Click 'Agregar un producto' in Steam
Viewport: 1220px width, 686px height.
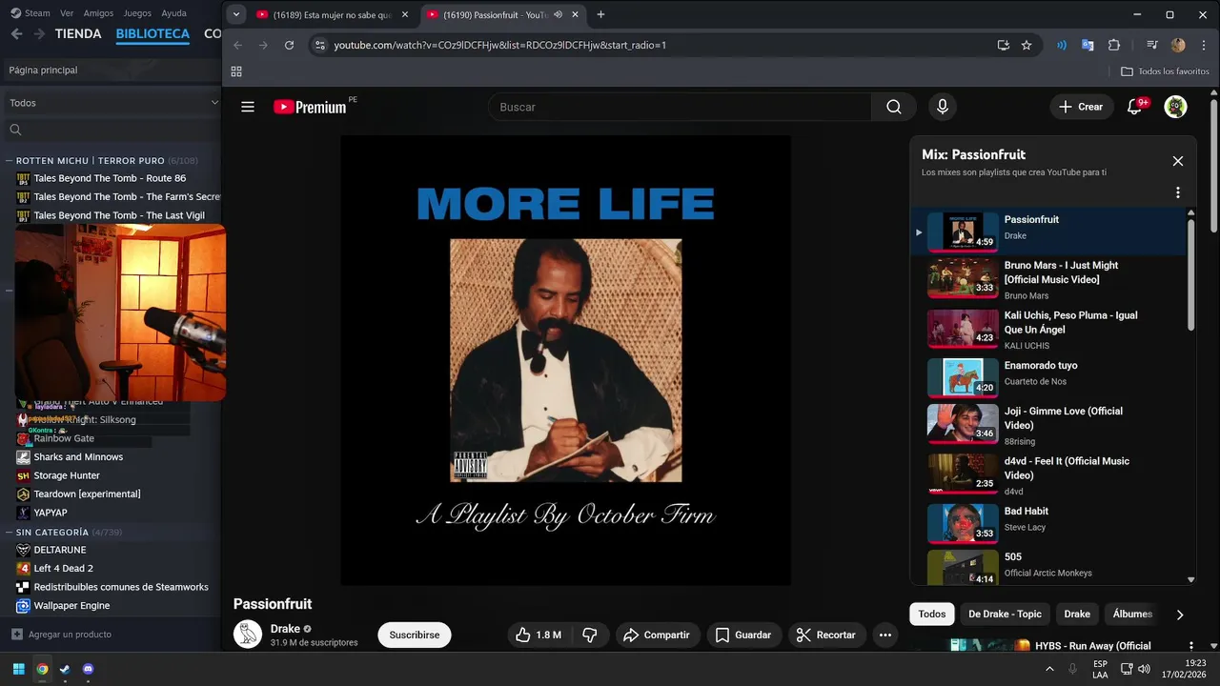click(x=61, y=635)
